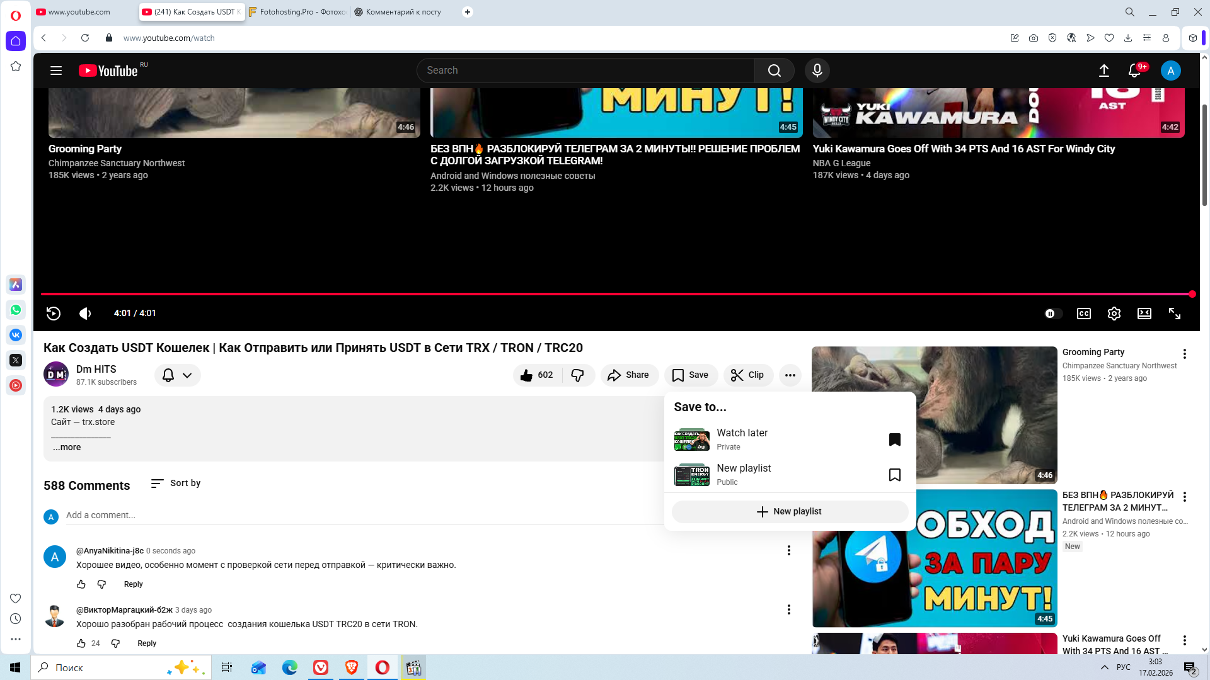Image resolution: width=1210 pixels, height=680 pixels.
Task: Open the player settings gear
Action: pos(1114,314)
